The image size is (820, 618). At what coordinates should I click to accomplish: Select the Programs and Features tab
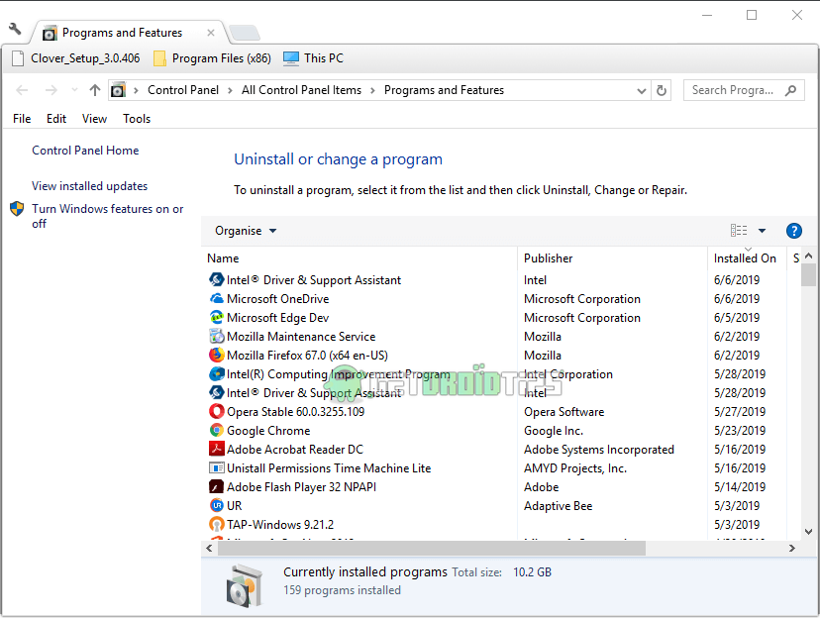122,33
